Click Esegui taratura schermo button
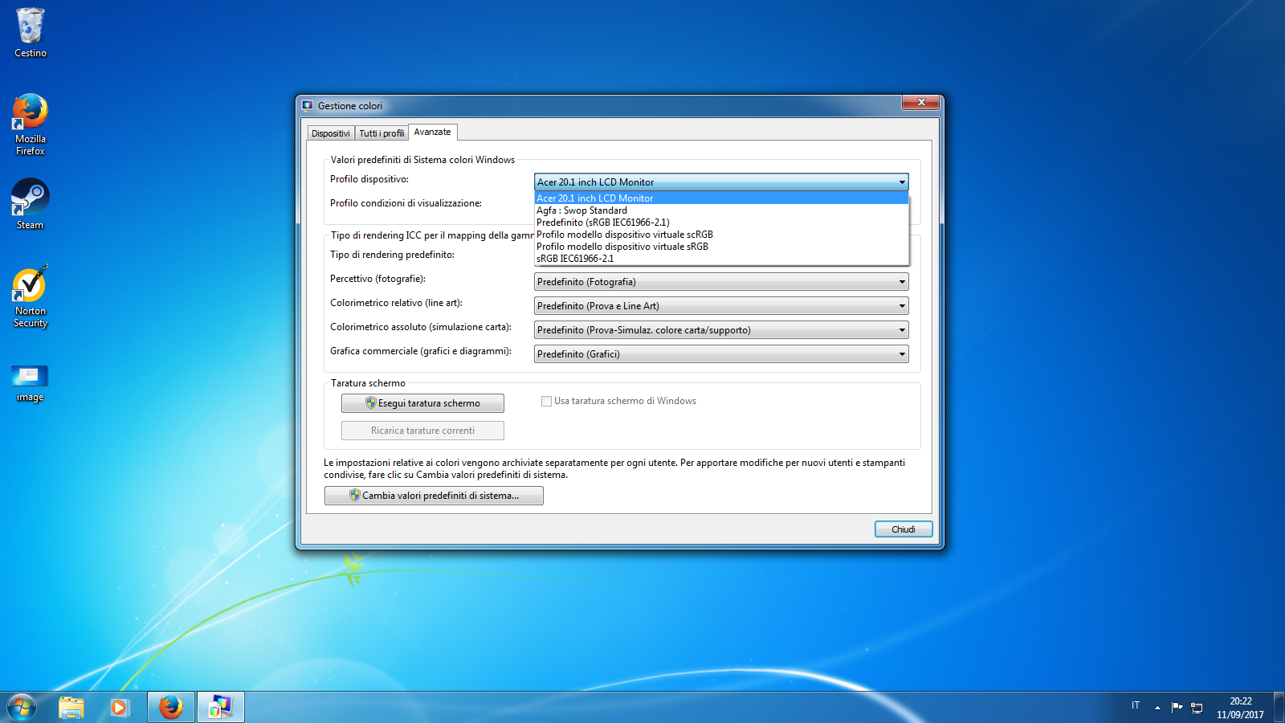The image size is (1285, 723). [x=422, y=403]
